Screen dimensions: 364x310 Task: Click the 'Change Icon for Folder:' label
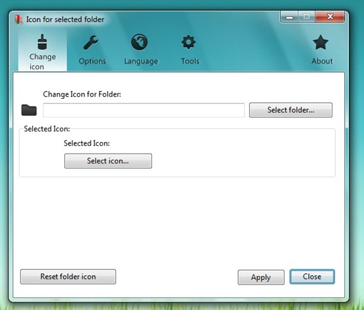tap(82, 94)
